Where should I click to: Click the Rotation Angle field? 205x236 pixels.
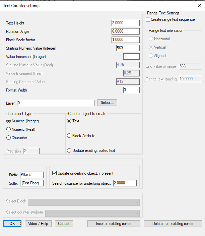[125, 31]
